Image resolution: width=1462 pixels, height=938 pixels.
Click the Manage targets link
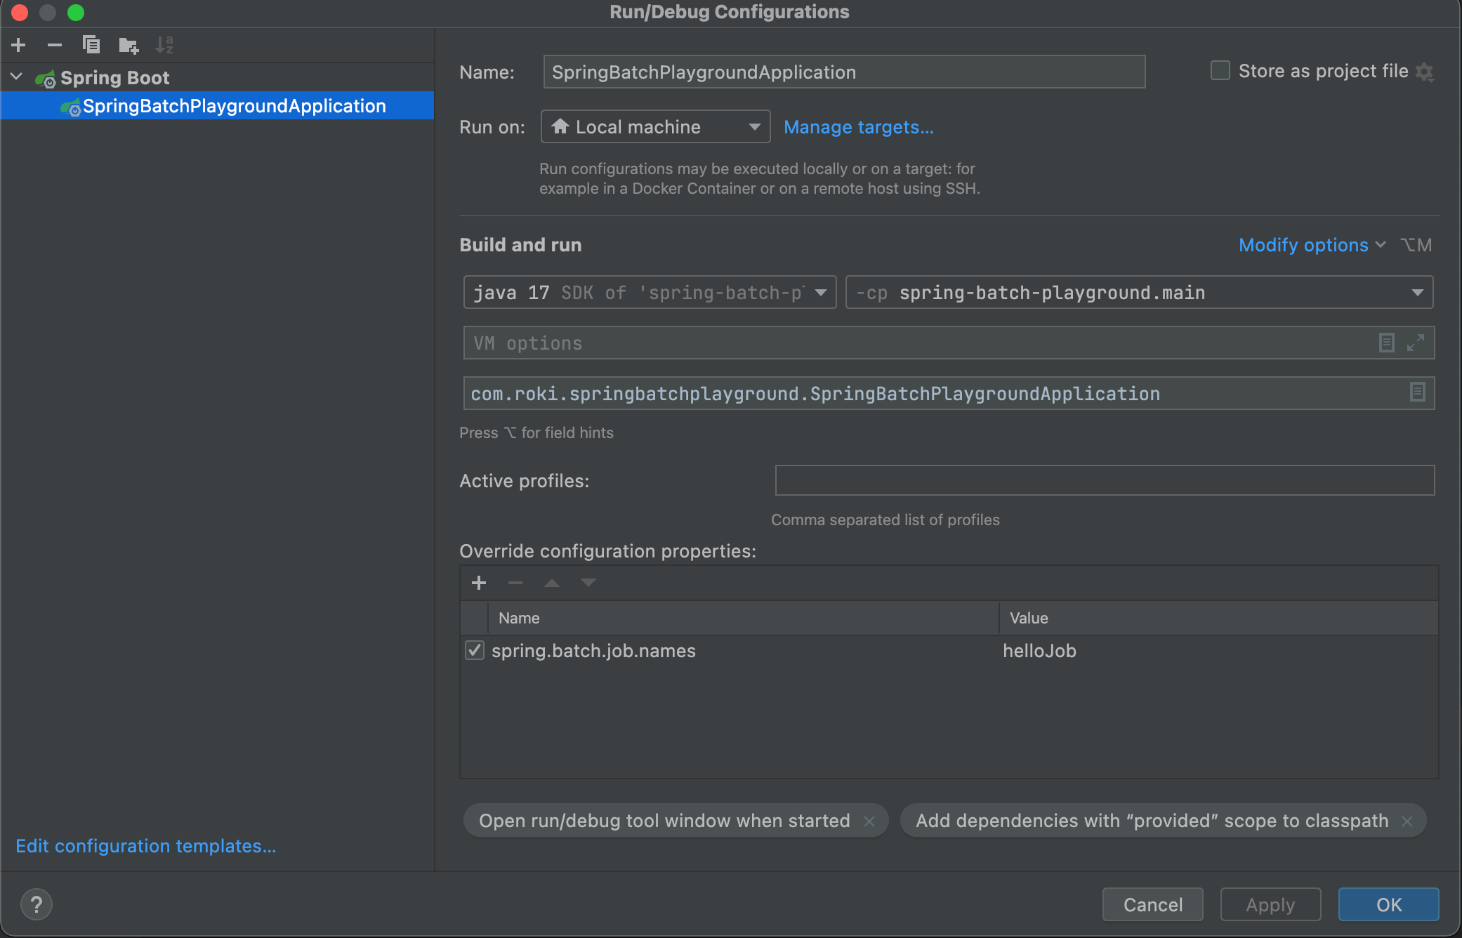pyautogui.click(x=858, y=127)
